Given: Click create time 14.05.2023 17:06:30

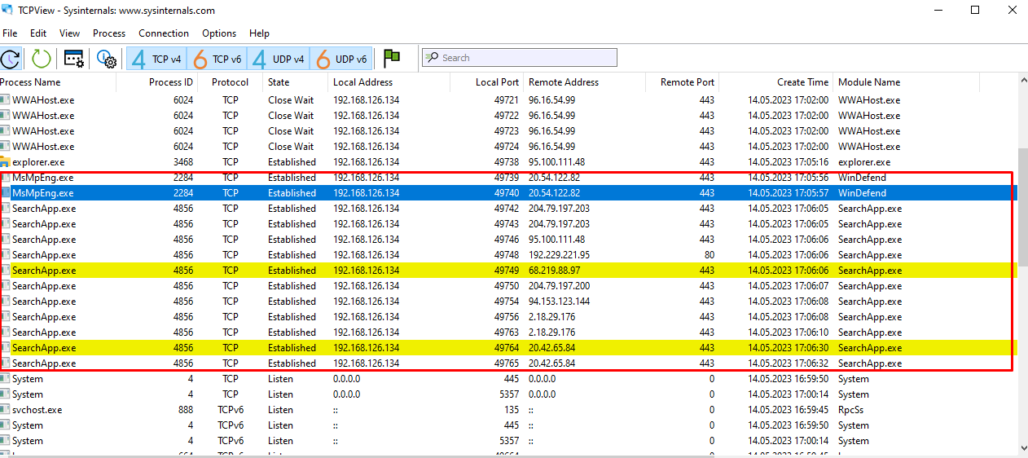Looking at the screenshot, I should tap(788, 348).
